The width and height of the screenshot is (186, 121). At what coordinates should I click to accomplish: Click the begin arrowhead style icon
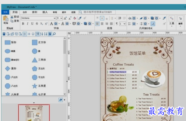click(x=130, y=24)
